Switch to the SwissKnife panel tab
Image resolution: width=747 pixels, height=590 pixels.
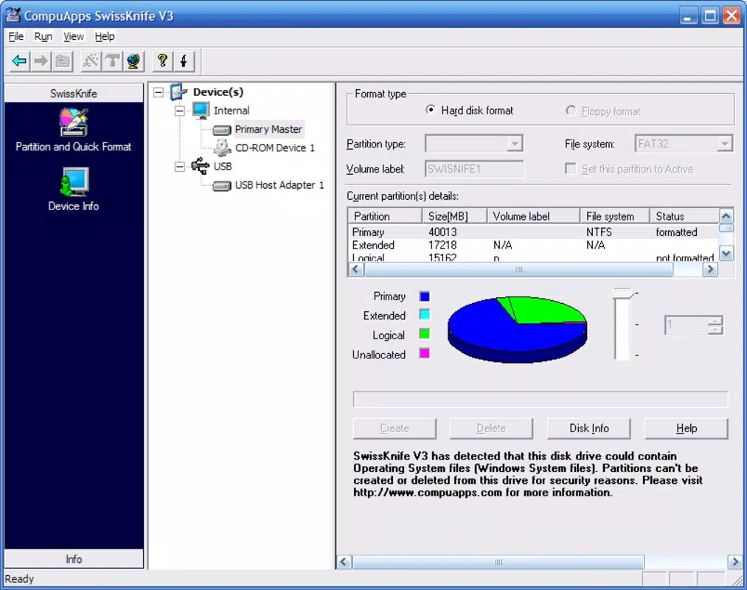pos(74,93)
